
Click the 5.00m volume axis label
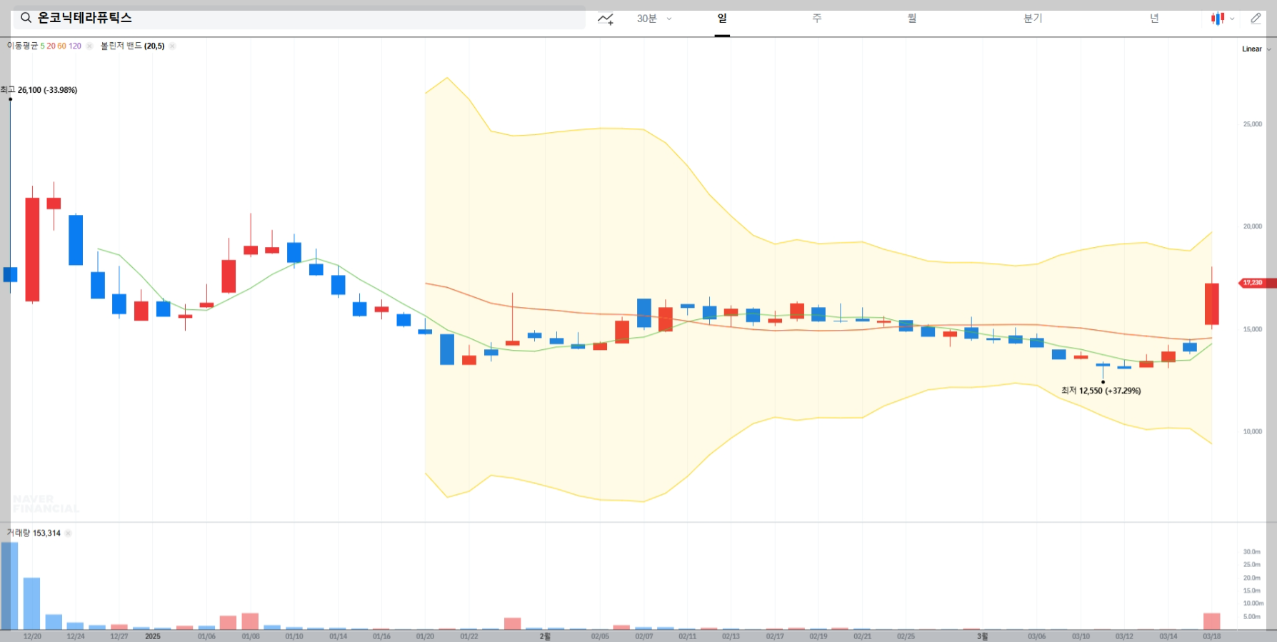coord(1251,616)
